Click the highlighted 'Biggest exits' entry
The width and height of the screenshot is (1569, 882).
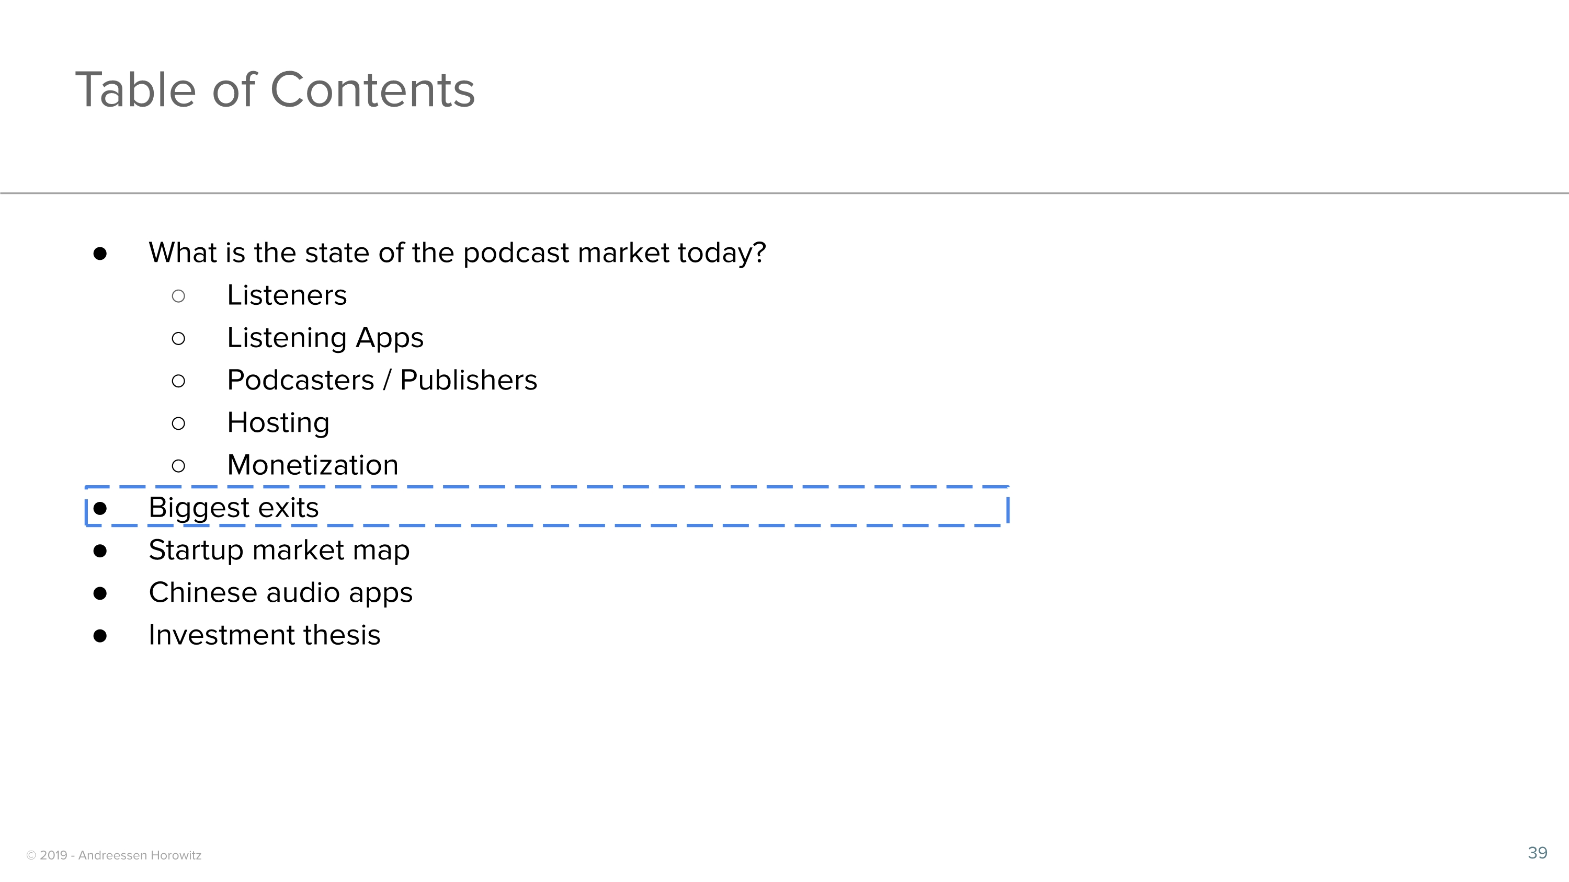pyautogui.click(x=234, y=508)
